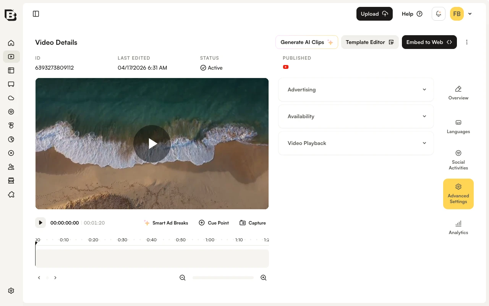
Task: Open the users sidebar icon
Action: (x=11, y=167)
